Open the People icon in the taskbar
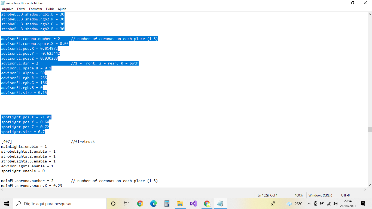This screenshot has width=372, height=209. [x=273, y=204]
